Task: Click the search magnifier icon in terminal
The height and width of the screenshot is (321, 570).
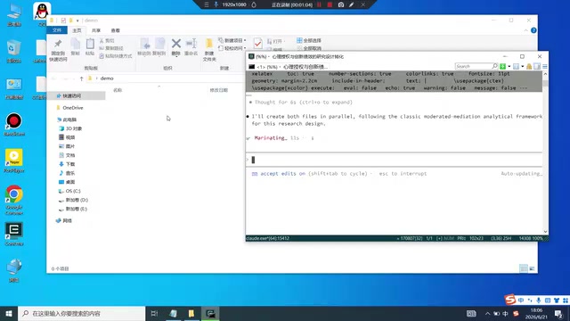Action: coord(494,66)
